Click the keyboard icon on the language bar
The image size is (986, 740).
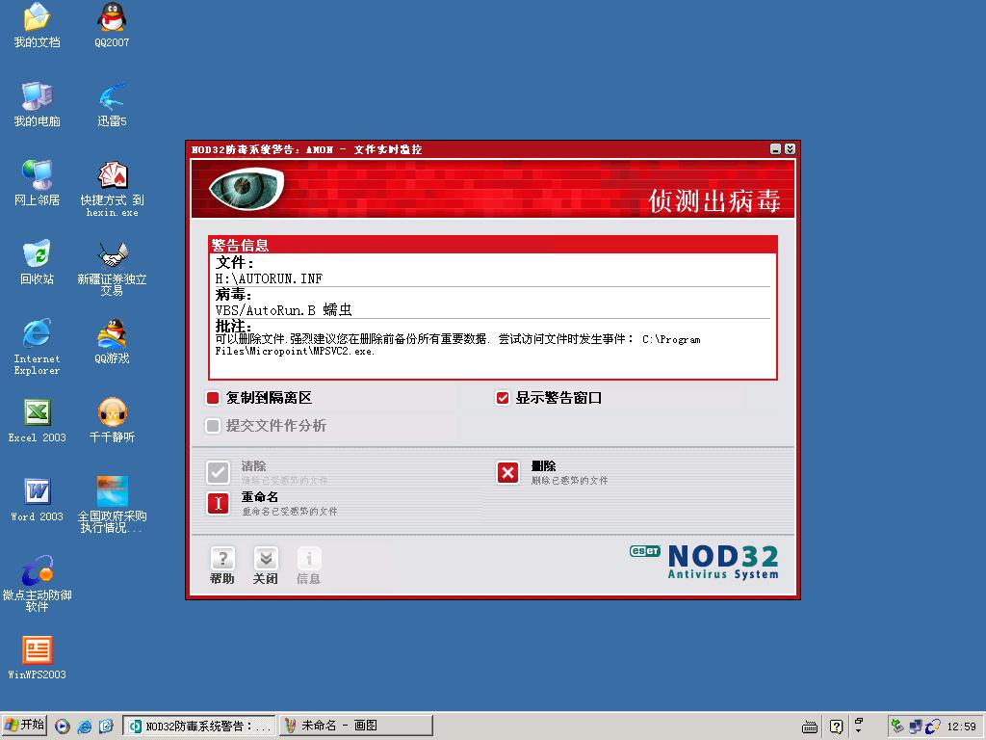[x=810, y=727]
